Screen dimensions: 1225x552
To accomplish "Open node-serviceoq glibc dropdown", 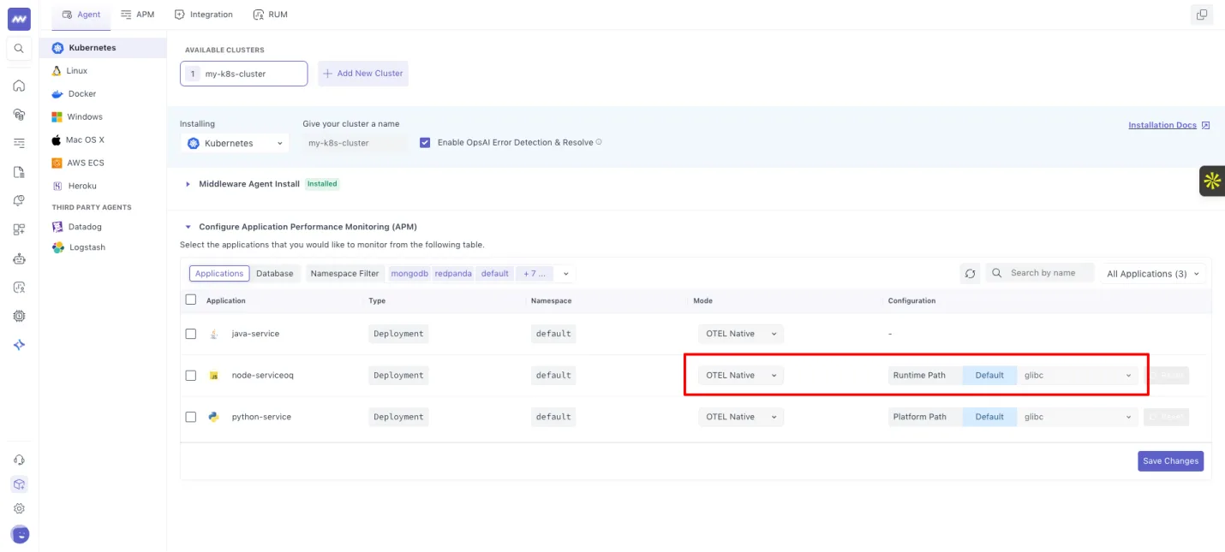I will click(x=1078, y=376).
